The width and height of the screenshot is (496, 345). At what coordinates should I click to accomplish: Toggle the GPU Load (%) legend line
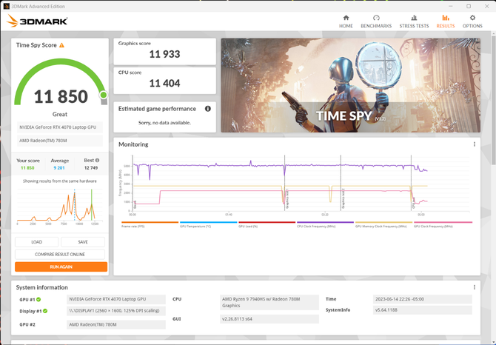(267, 224)
